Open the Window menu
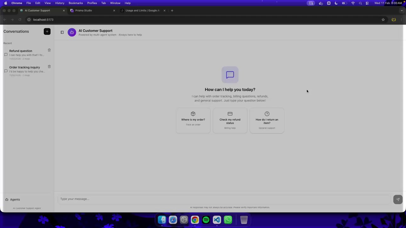The width and height of the screenshot is (406, 228). [x=115, y=3]
